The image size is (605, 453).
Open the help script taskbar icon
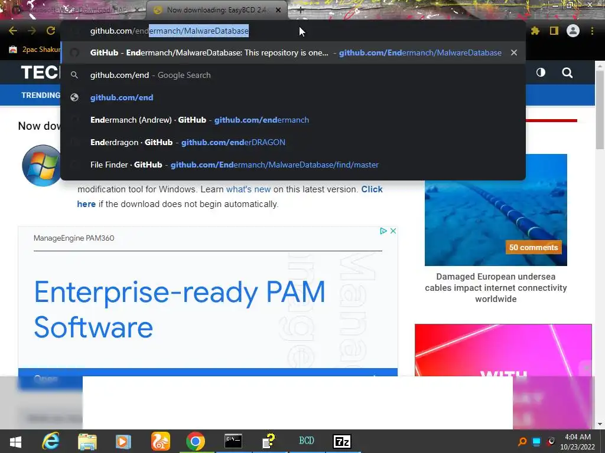(x=269, y=441)
